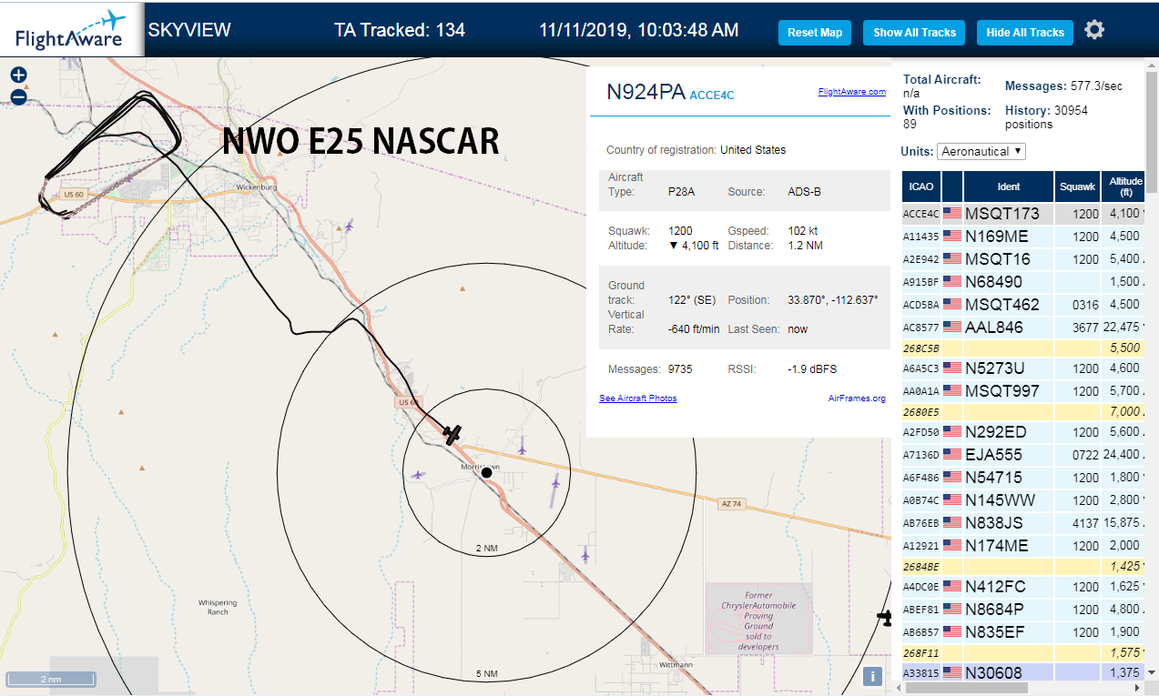Click the ACCE4C ICAO code in panel header
Screen dimensions: 1159x696
712,95
